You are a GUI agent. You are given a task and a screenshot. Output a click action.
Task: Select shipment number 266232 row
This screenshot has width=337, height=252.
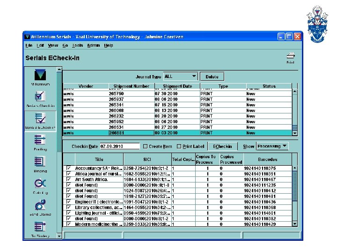[x=177, y=116]
